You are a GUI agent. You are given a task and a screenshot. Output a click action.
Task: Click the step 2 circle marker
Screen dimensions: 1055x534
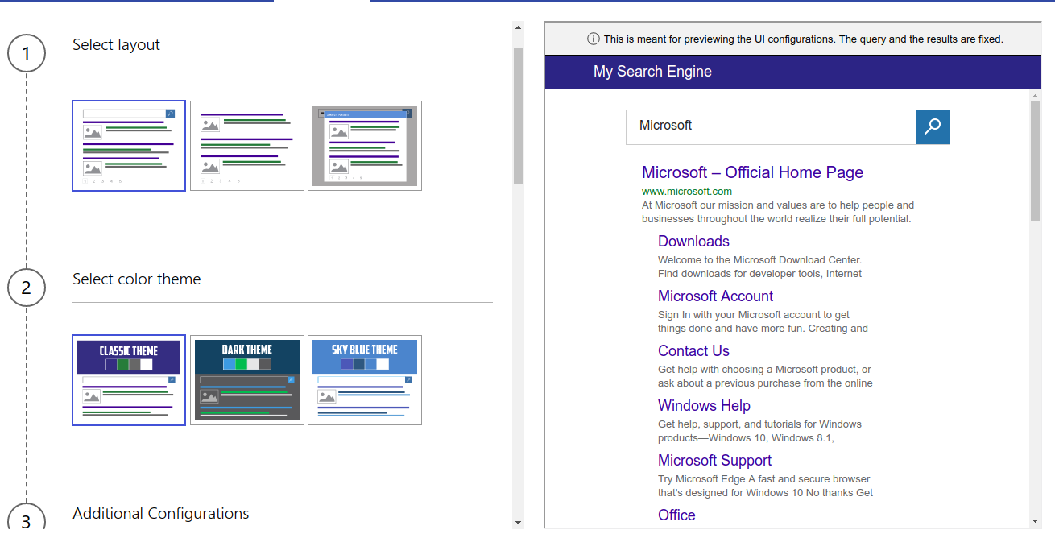tap(27, 288)
